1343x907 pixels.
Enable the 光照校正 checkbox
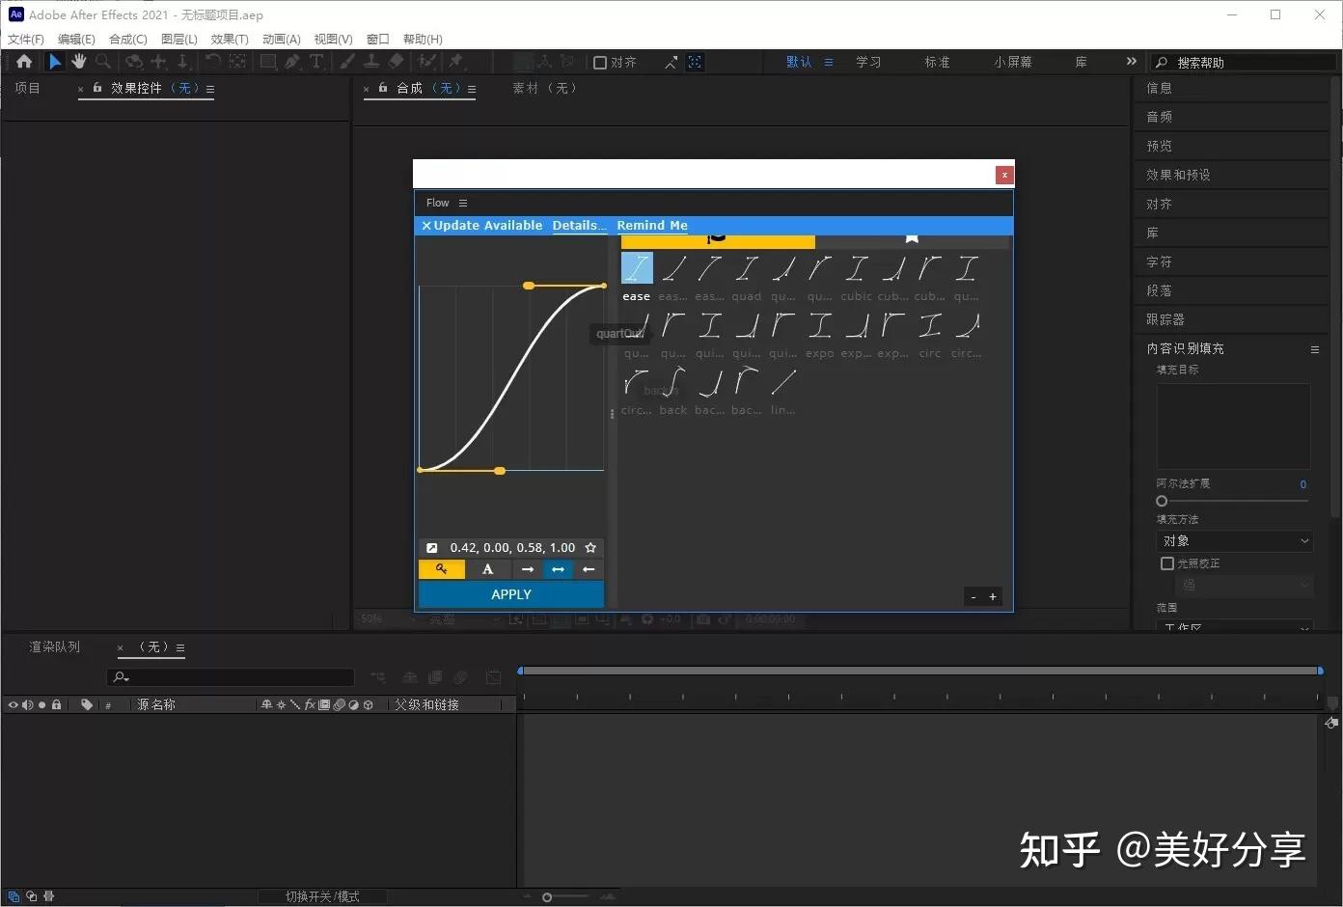(x=1166, y=563)
